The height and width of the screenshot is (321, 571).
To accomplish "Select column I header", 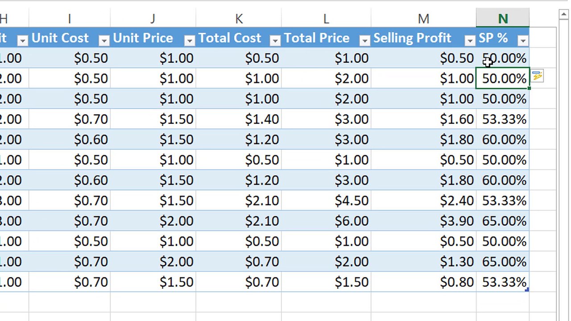I will click(69, 19).
